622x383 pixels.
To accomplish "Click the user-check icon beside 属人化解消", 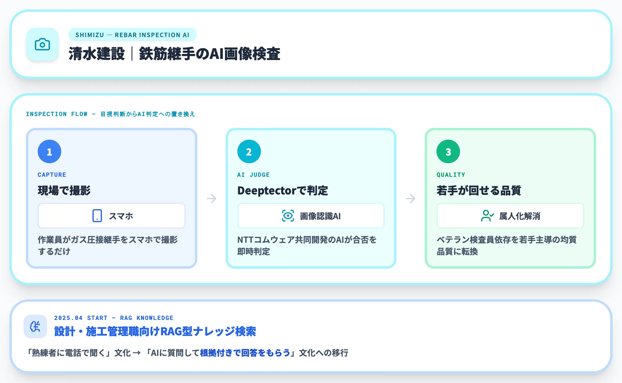I will 487,216.
